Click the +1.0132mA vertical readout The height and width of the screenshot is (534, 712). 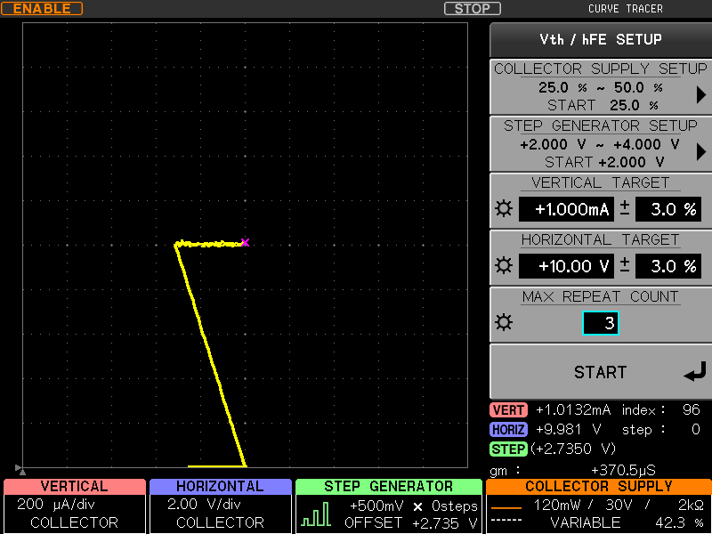click(573, 410)
